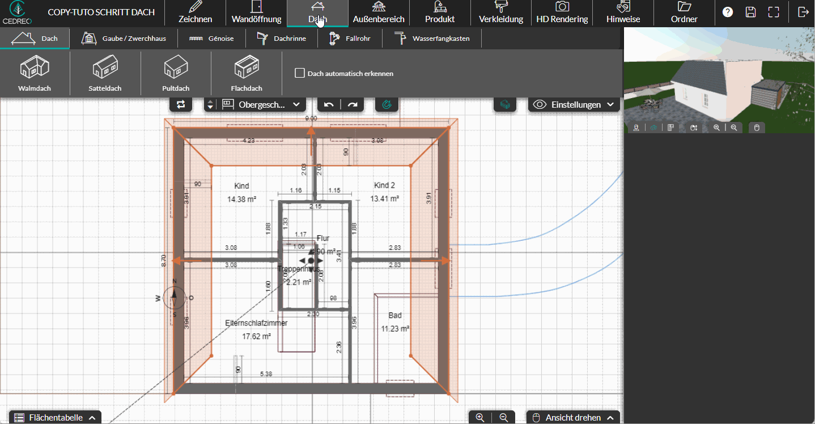The height and width of the screenshot is (424, 815).
Task: Click the teal layers stack icon
Action: (x=506, y=104)
